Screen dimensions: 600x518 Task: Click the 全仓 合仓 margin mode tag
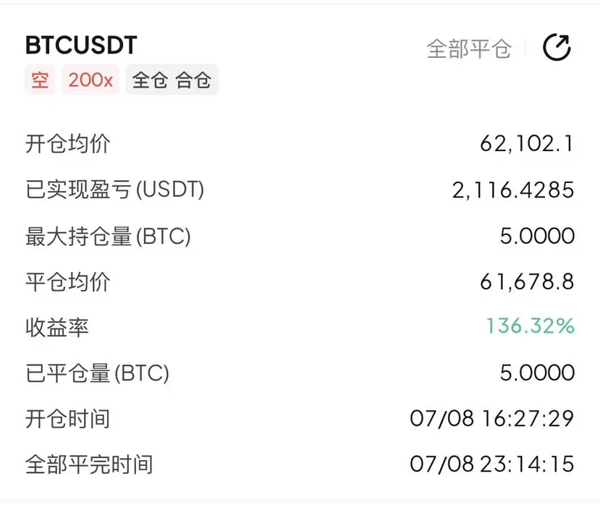pos(172,80)
